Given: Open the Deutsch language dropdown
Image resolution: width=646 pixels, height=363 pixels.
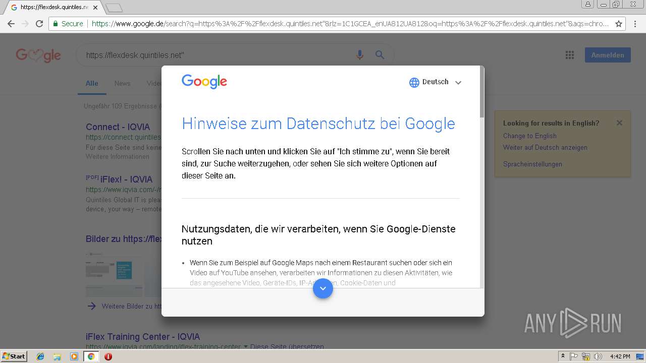Looking at the screenshot, I should pyautogui.click(x=436, y=82).
